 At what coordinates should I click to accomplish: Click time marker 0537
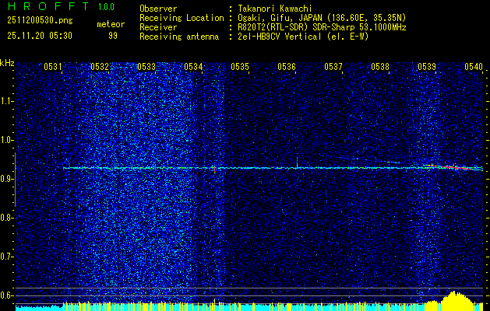pyautogui.click(x=333, y=66)
